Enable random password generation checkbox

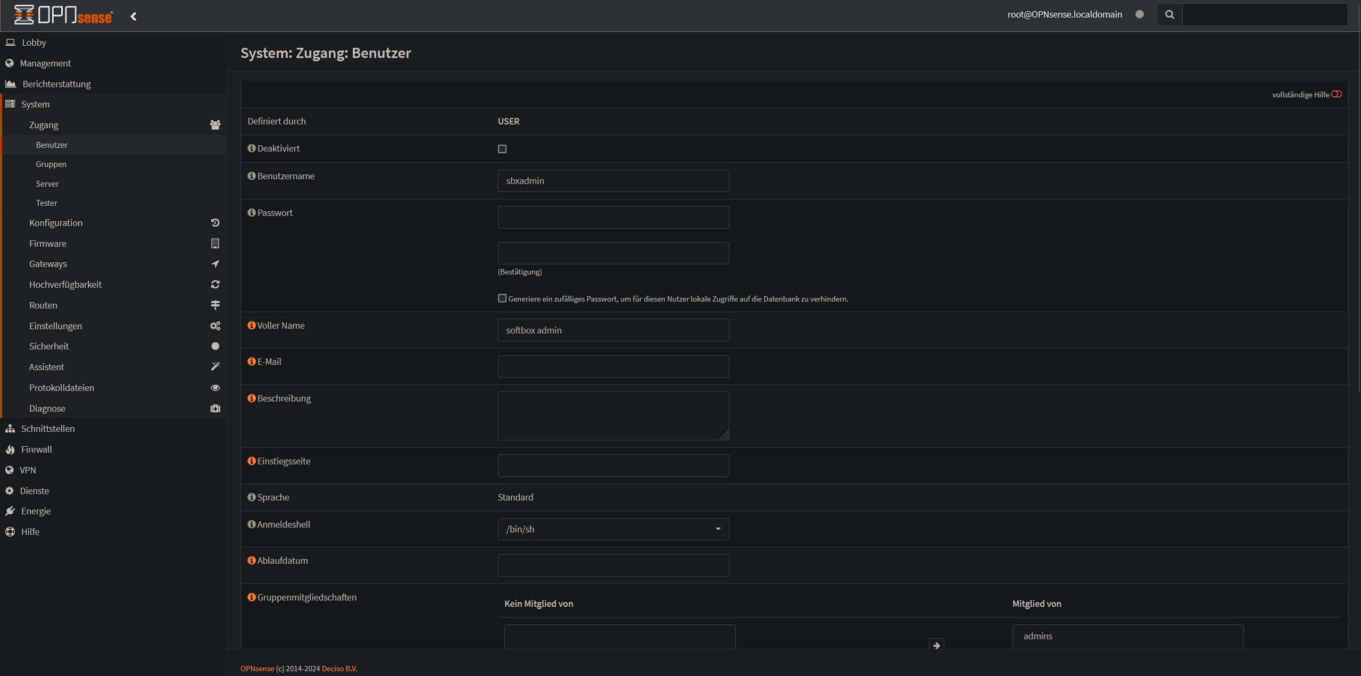[x=502, y=298]
